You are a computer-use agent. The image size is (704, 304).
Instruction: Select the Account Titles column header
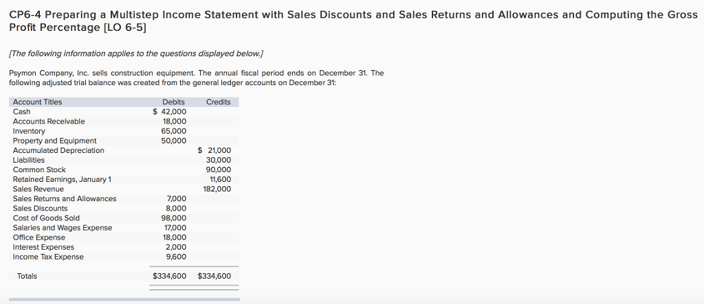point(37,102)
